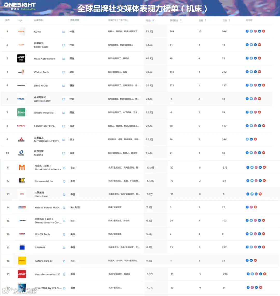Open the external link icon for KUKA

(64, 32)
